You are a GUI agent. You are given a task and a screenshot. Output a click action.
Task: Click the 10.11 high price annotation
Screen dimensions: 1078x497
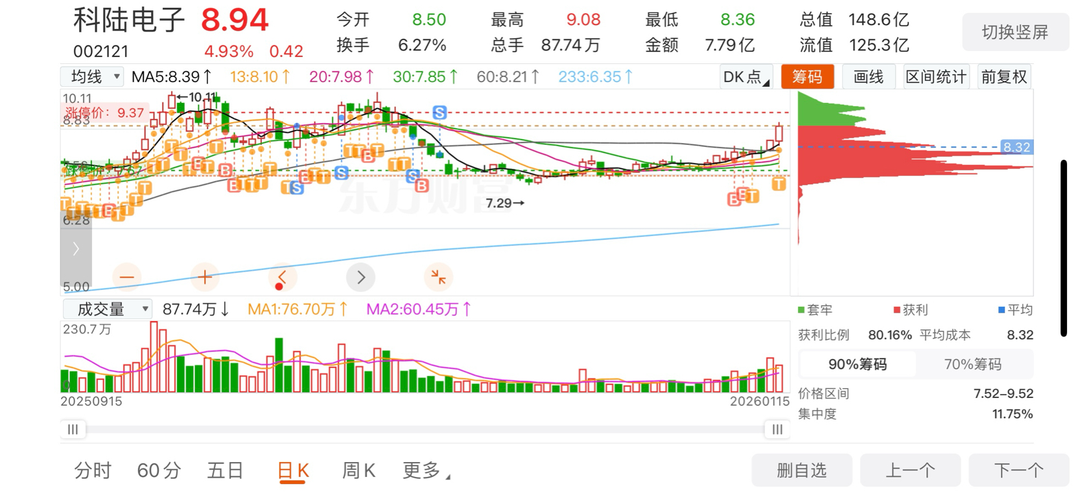point(197,97)
